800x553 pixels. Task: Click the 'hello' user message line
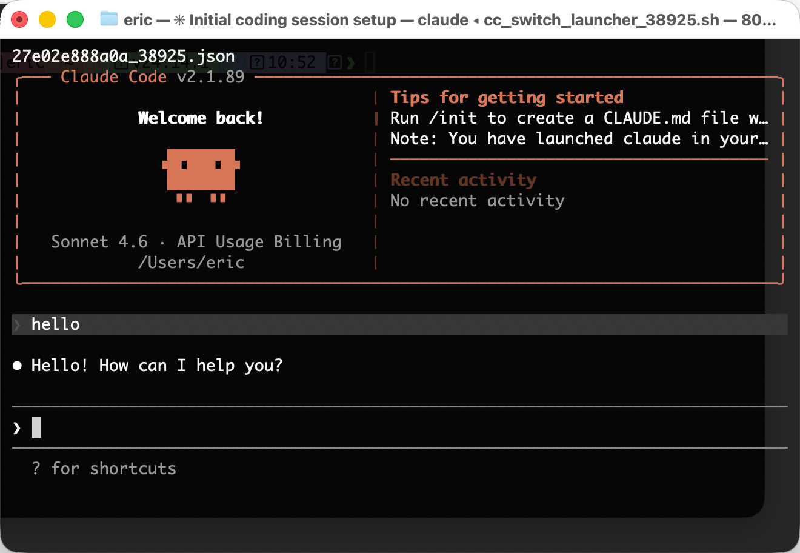click(400, 324)
